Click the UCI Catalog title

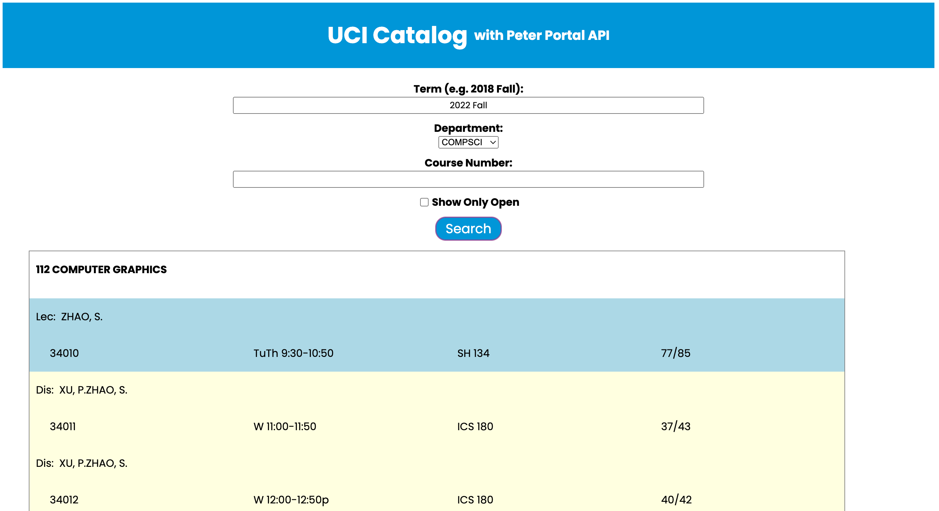tap(397, 35)
